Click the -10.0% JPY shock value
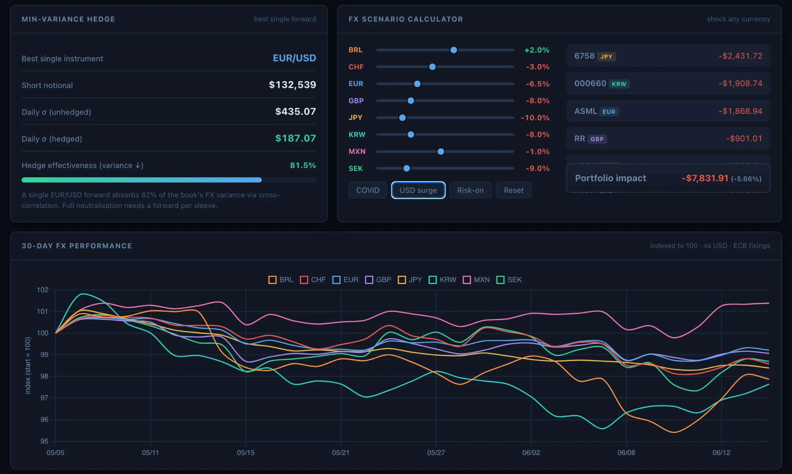Screen dimensions: 792x474 click(x=535, y=118)
